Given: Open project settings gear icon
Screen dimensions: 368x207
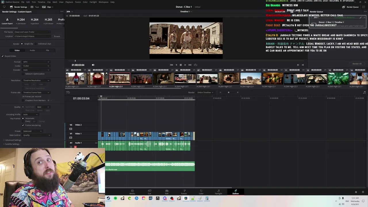Looking at the screenshot, I should (363, 192).
